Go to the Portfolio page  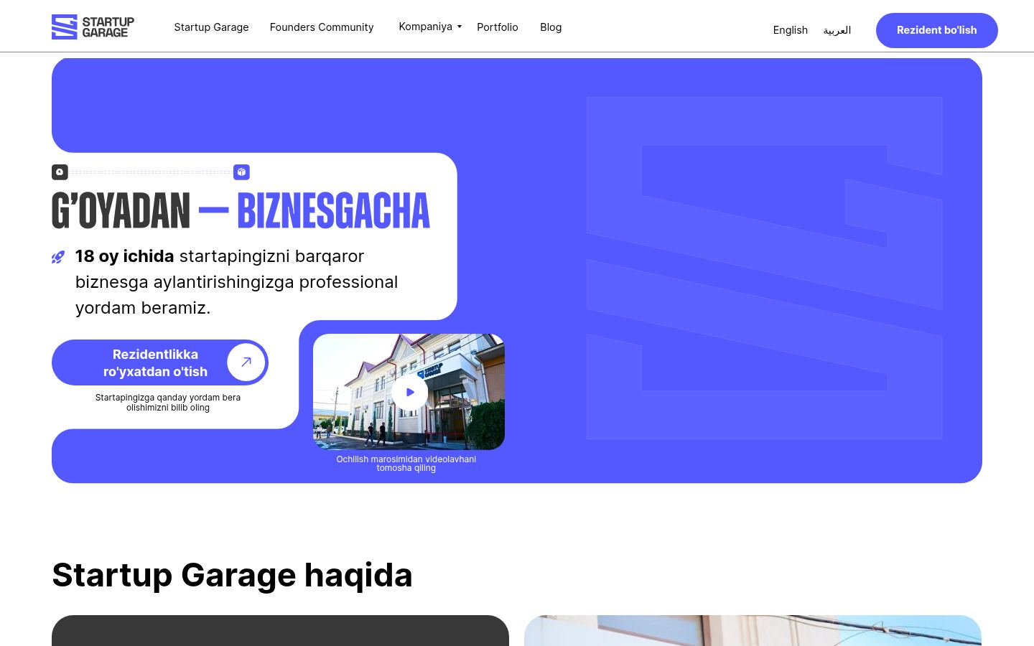click(x=498, y=27)
